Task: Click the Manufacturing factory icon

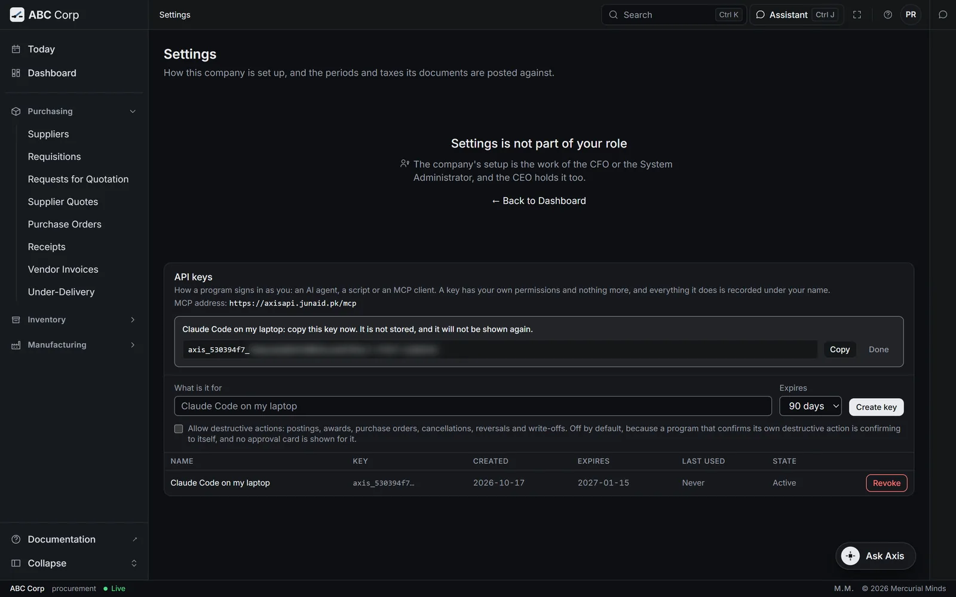Action: [x=16, y=345]
